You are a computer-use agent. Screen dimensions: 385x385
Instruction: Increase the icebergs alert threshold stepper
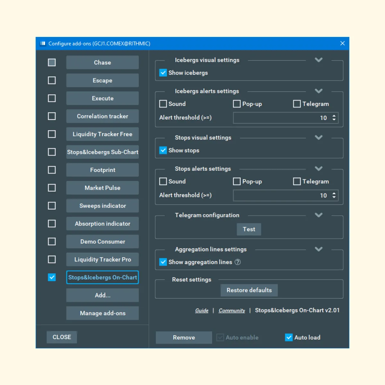pyautogui.click(x=334, y=116)
